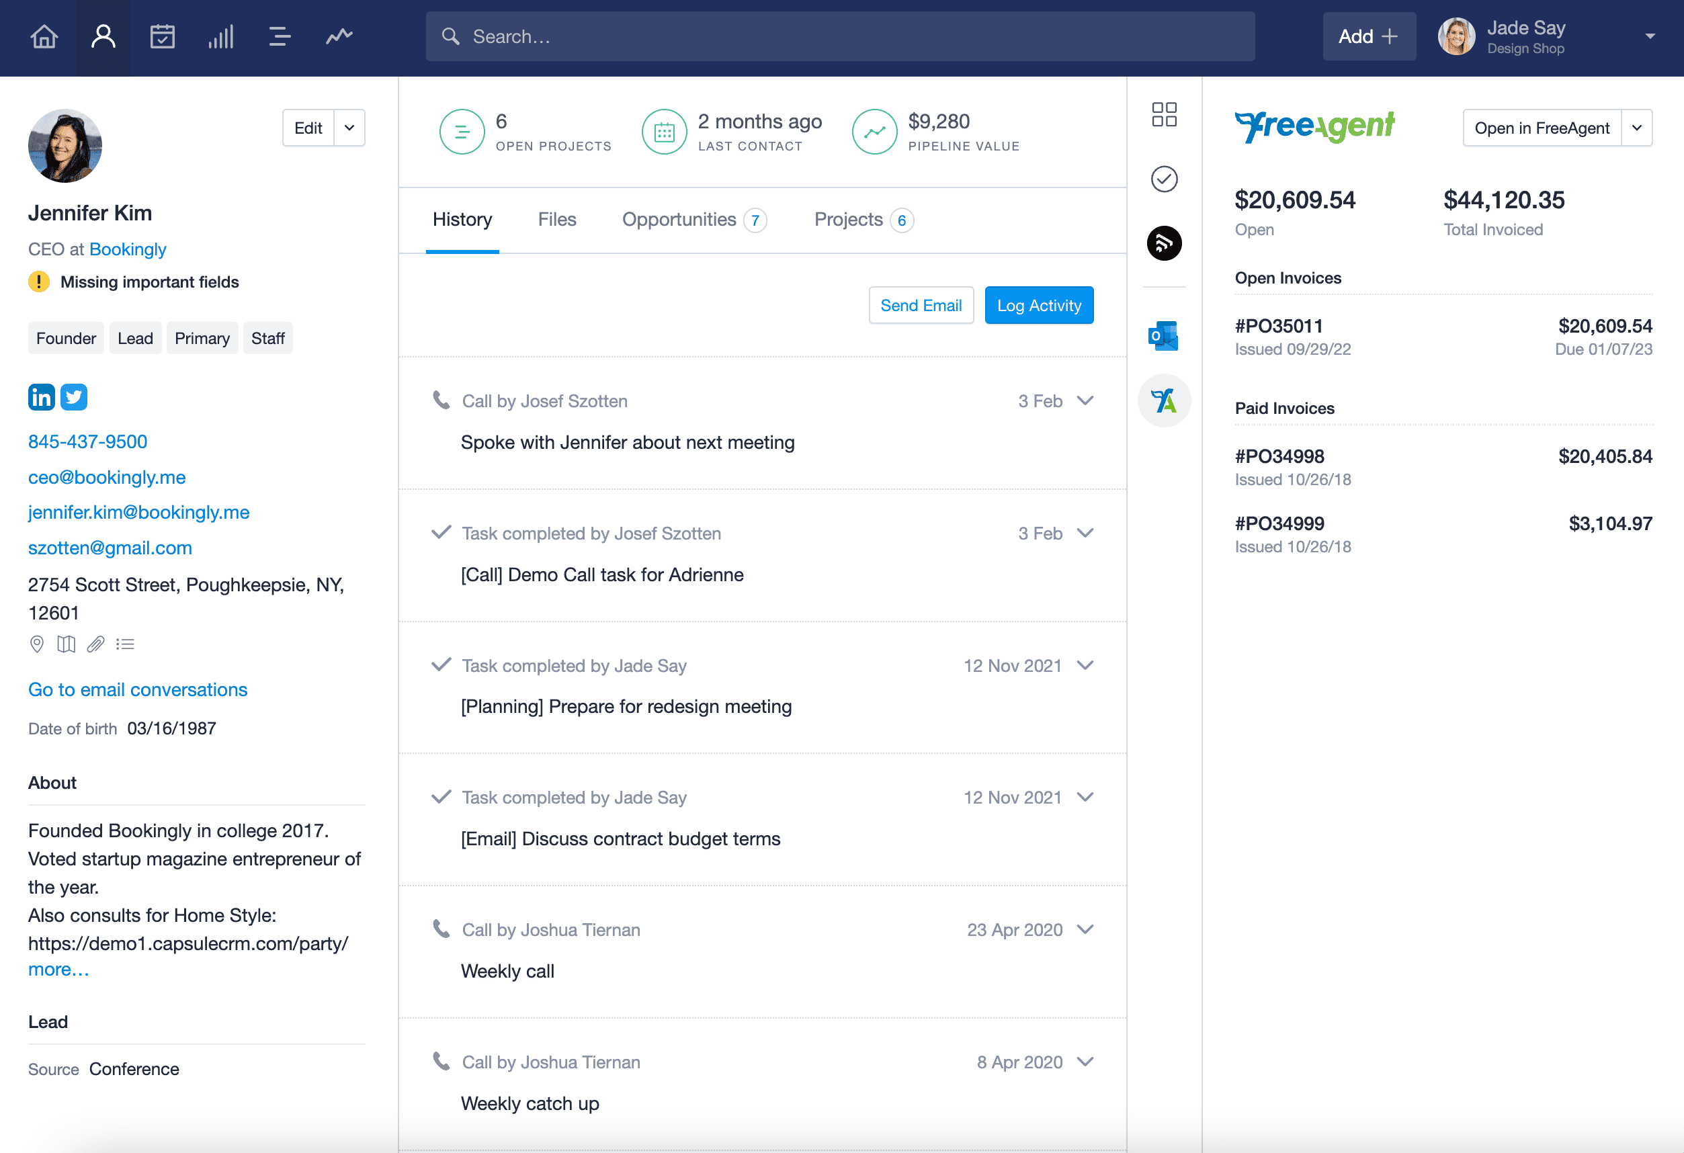Expand the call entry from 3 Feb
The width and height of the screenshot is (1684, 1153).
[1087, 400]
